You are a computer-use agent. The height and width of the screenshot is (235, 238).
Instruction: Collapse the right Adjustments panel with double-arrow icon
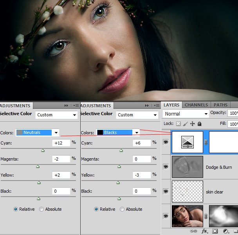tap(147, 106)
